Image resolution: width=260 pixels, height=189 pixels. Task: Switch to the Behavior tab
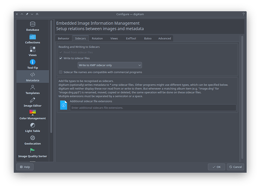(63, 38)
